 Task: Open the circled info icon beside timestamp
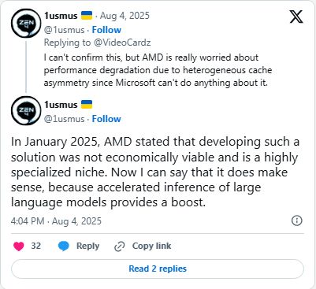click(297, 220)
